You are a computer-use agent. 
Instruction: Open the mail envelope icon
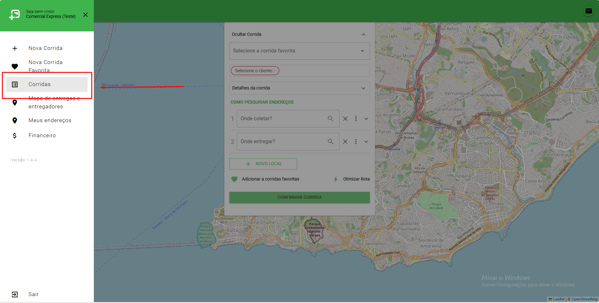[589, 11]
